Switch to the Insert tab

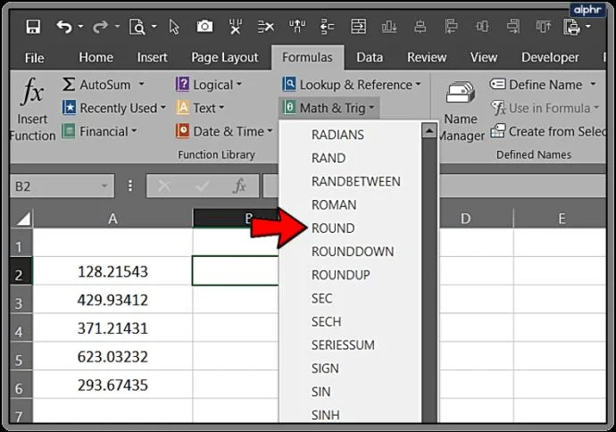(152, 57)
